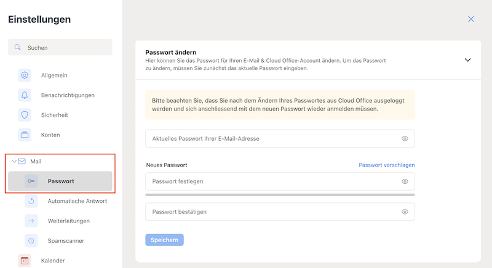Click the Mail envelope icon
The width and height of the screenshot is (492, 268).
pos(22,162)
